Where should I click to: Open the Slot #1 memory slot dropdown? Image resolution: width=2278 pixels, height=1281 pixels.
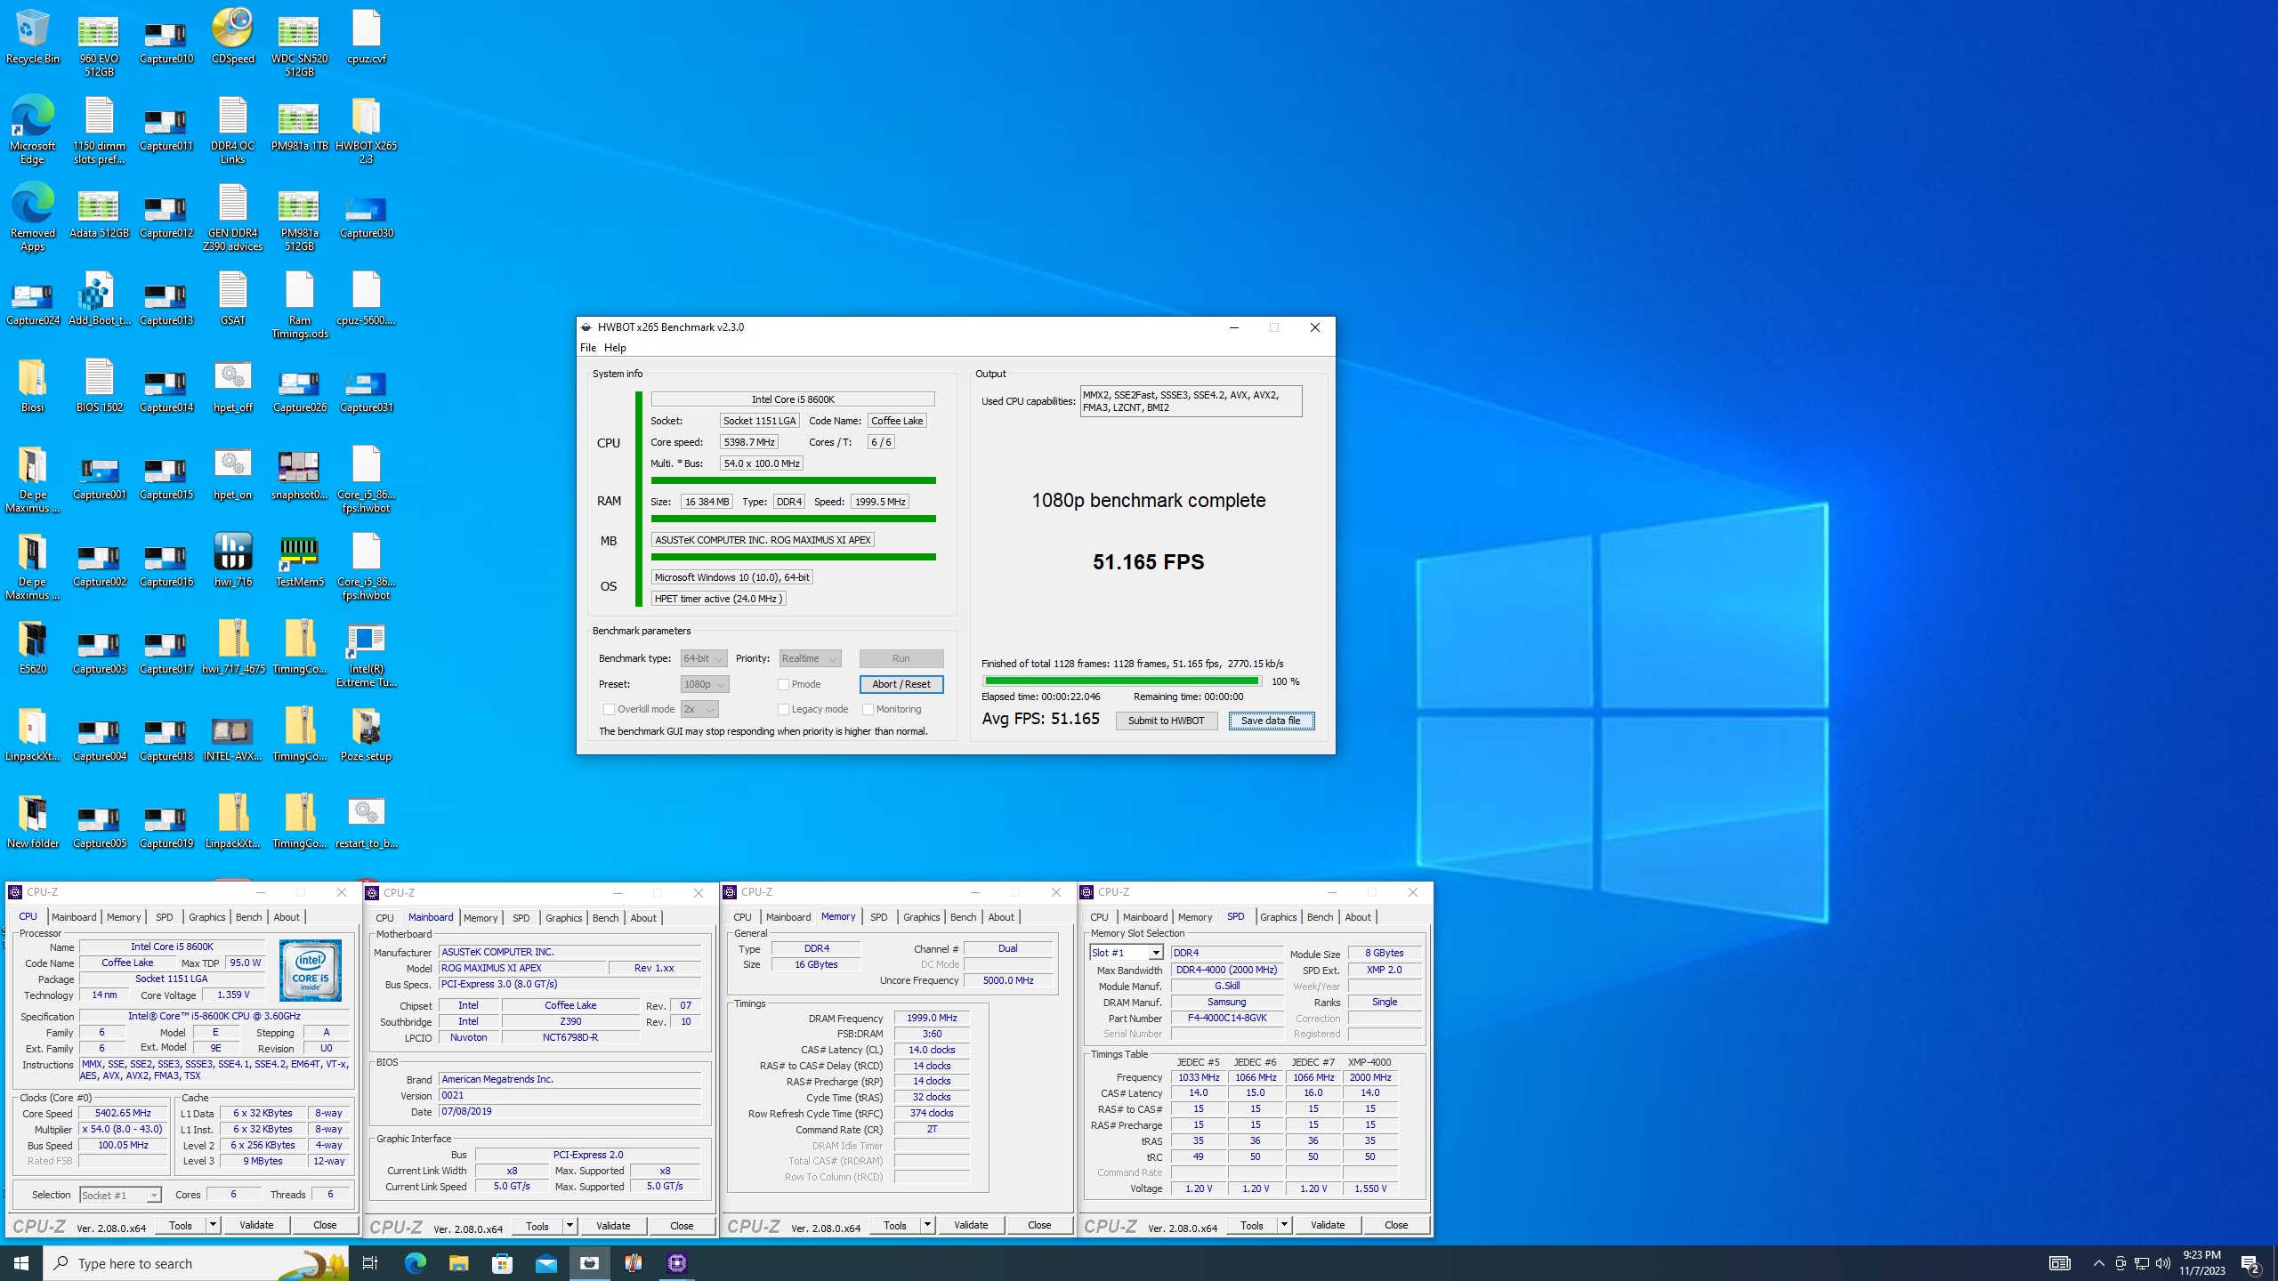tap(1126, 953)
